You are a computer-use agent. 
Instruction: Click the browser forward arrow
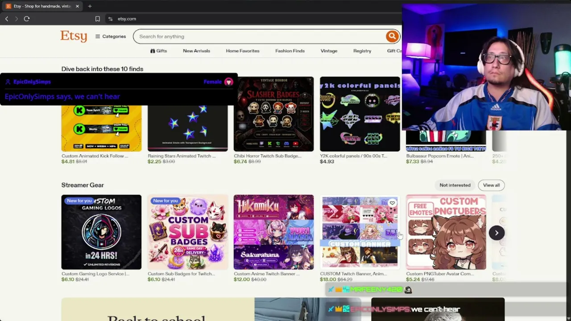click(x=17, y=19)
